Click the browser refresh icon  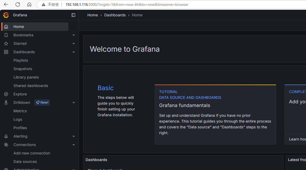(17, 4)
